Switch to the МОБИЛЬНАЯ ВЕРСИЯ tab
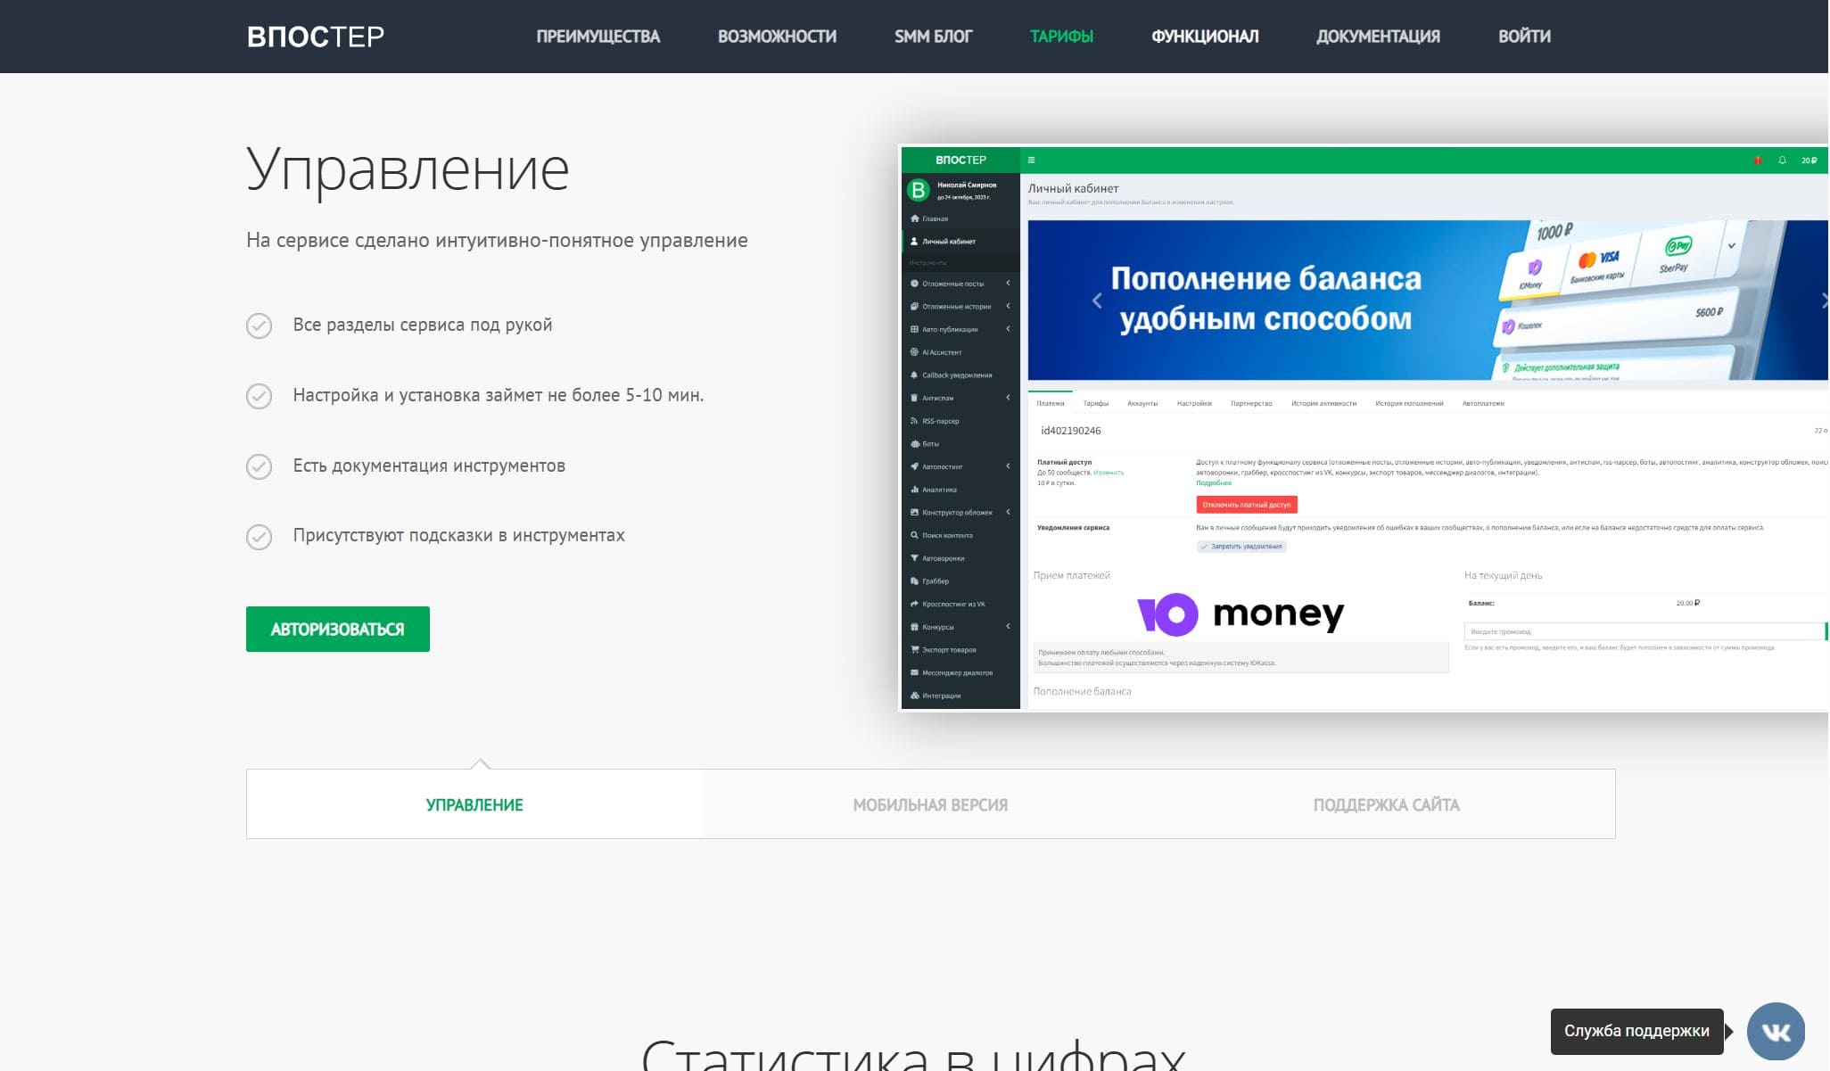Viewport: 1830px width, 1071px height. (x=930, y=804)
